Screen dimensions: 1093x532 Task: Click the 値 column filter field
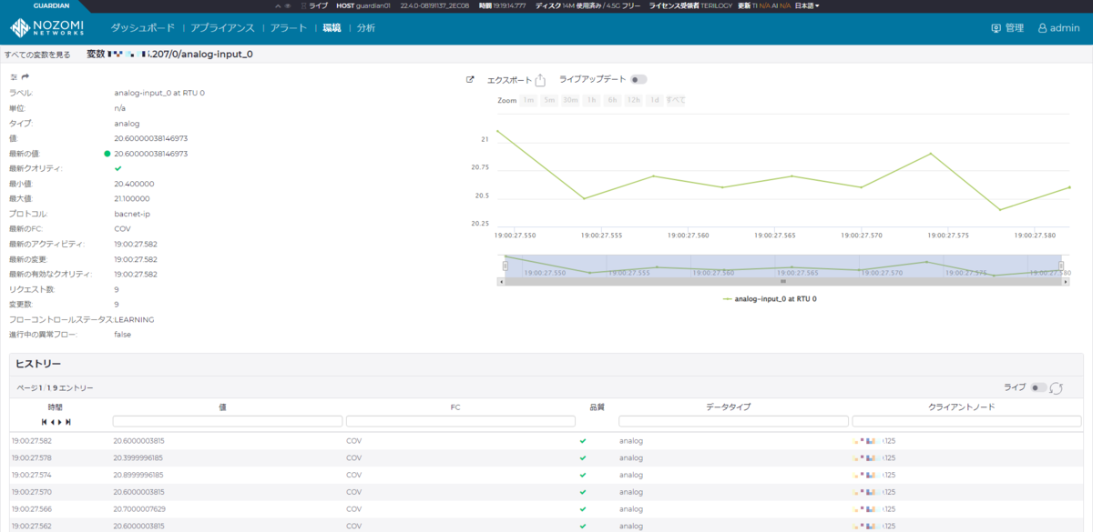point(228,421)
